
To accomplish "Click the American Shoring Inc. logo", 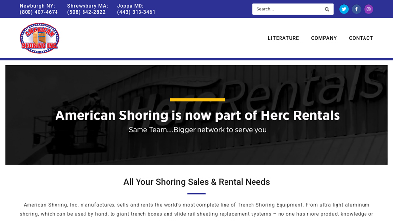I will click(x=40, y=38).
